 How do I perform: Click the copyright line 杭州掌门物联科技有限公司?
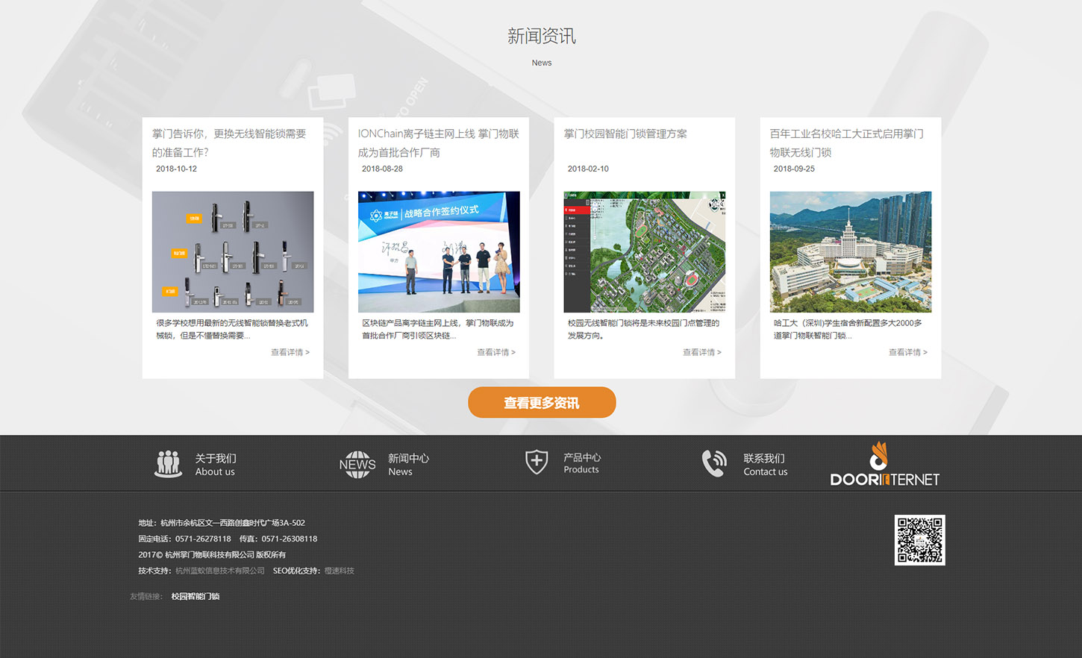(x=212, y=555)
